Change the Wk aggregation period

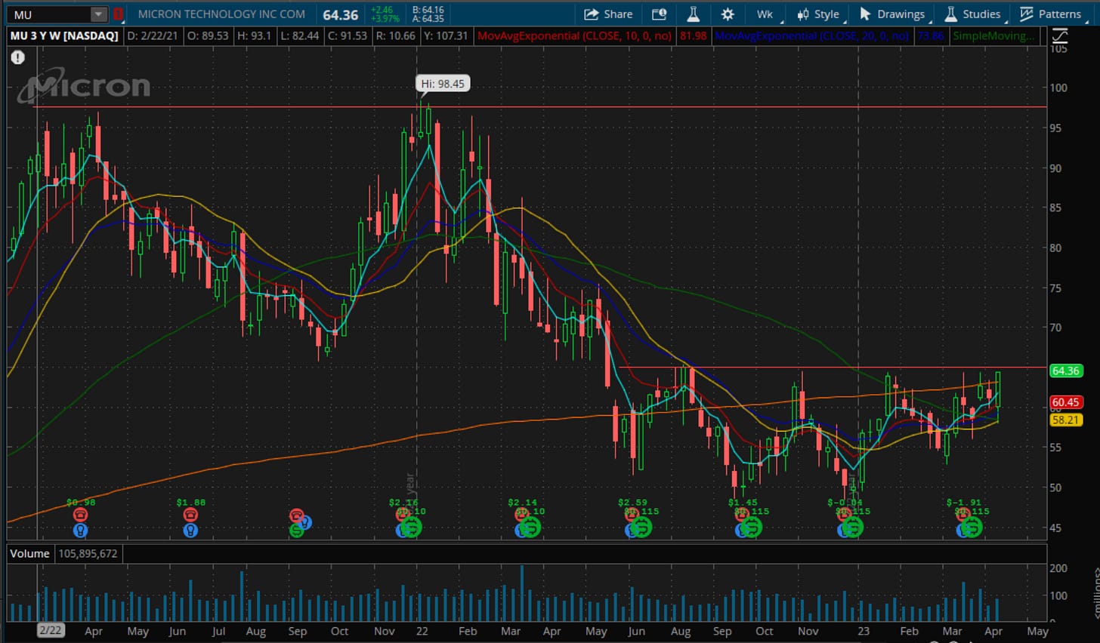(765, 14)
